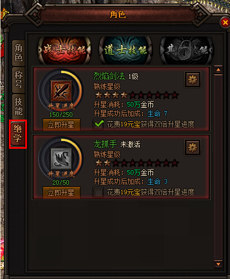Open gear settings for 龙抓手

(192, 147)
